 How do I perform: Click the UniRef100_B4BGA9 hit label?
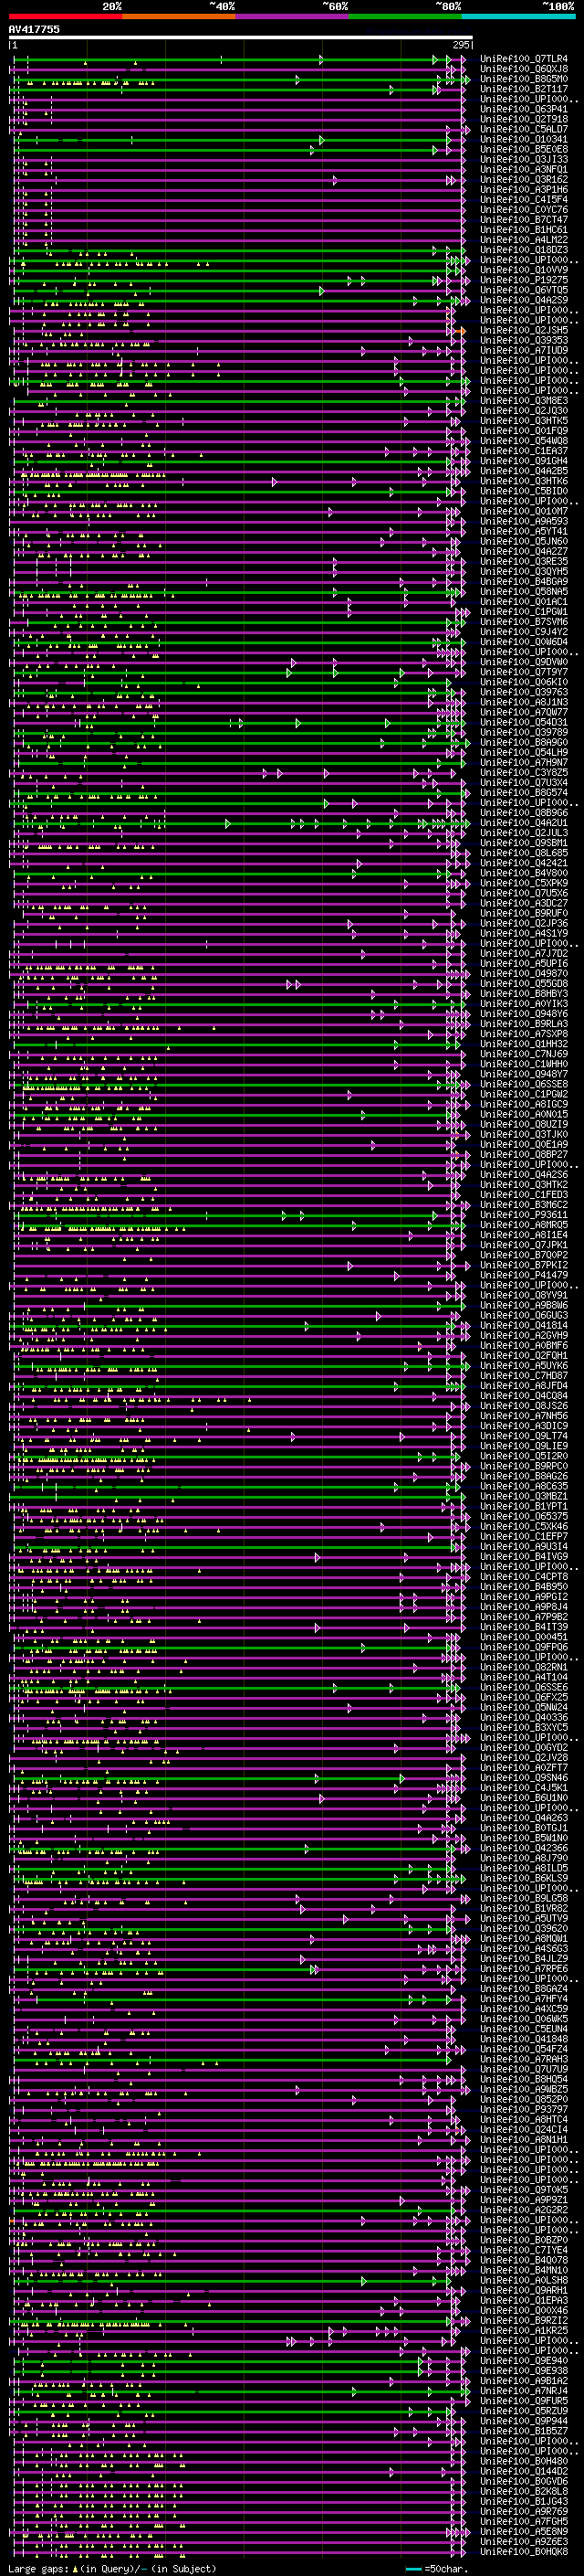click(x=523, y=582)
